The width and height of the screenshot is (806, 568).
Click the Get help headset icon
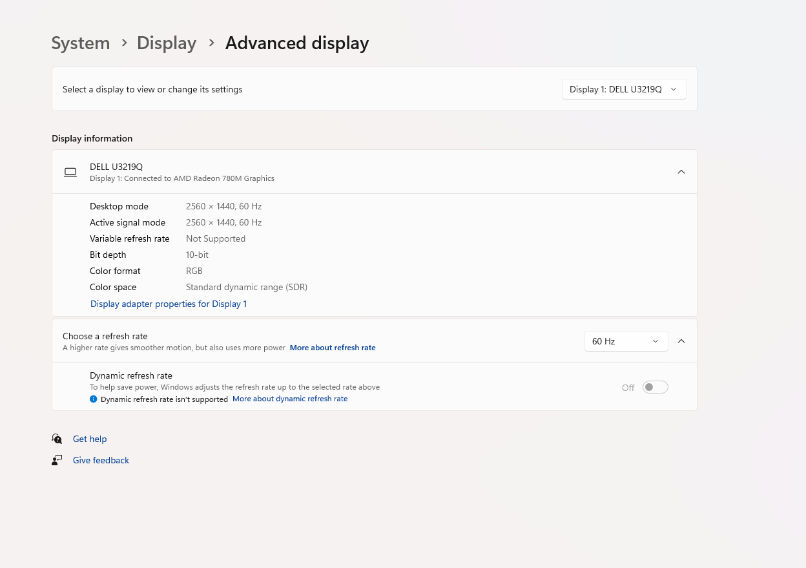point(57,439)
